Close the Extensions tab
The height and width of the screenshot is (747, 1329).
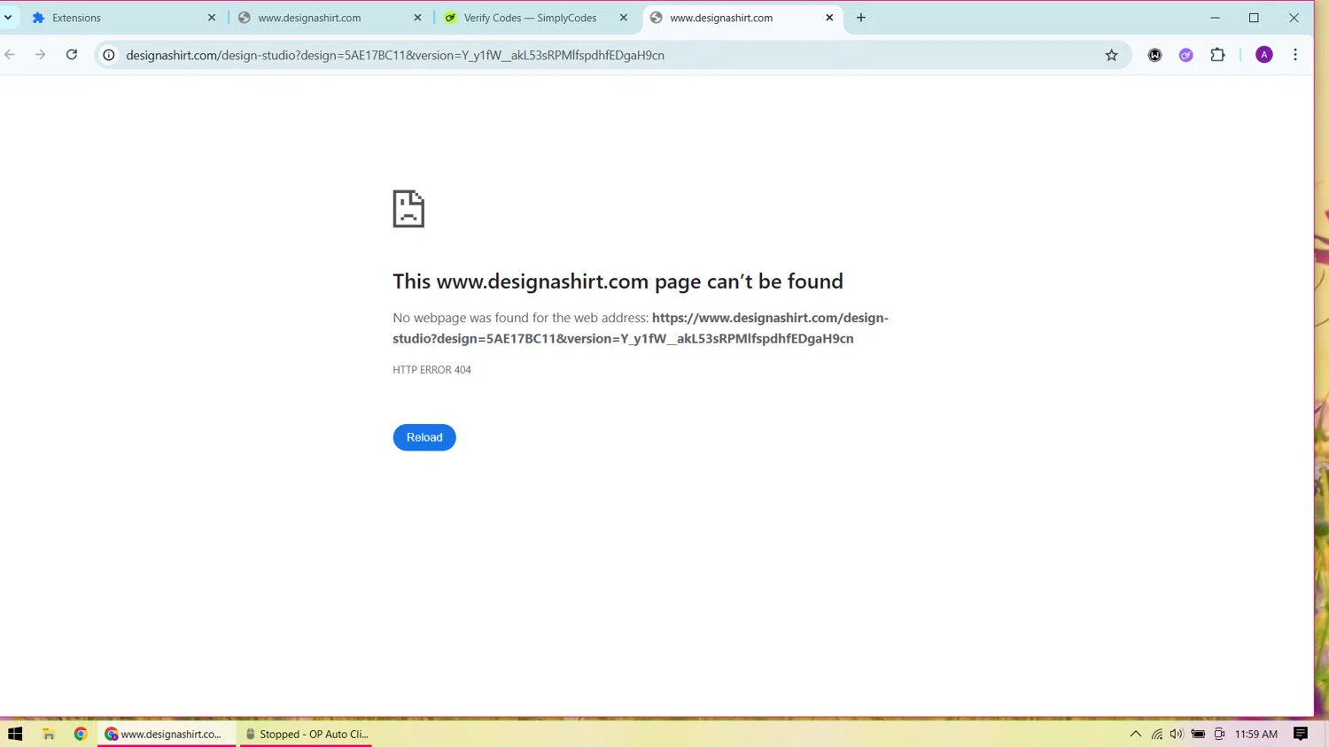pyautogui.click(x=212, y=18)
